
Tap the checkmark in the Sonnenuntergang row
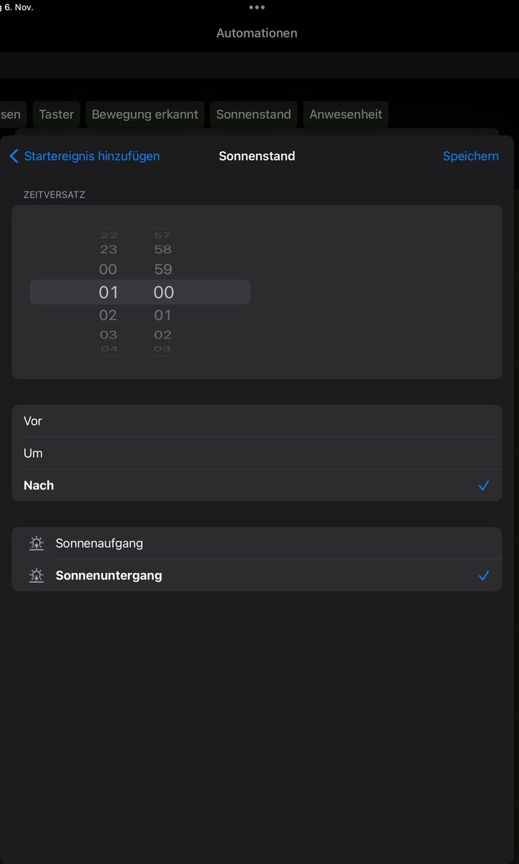[x=484, y=575]
